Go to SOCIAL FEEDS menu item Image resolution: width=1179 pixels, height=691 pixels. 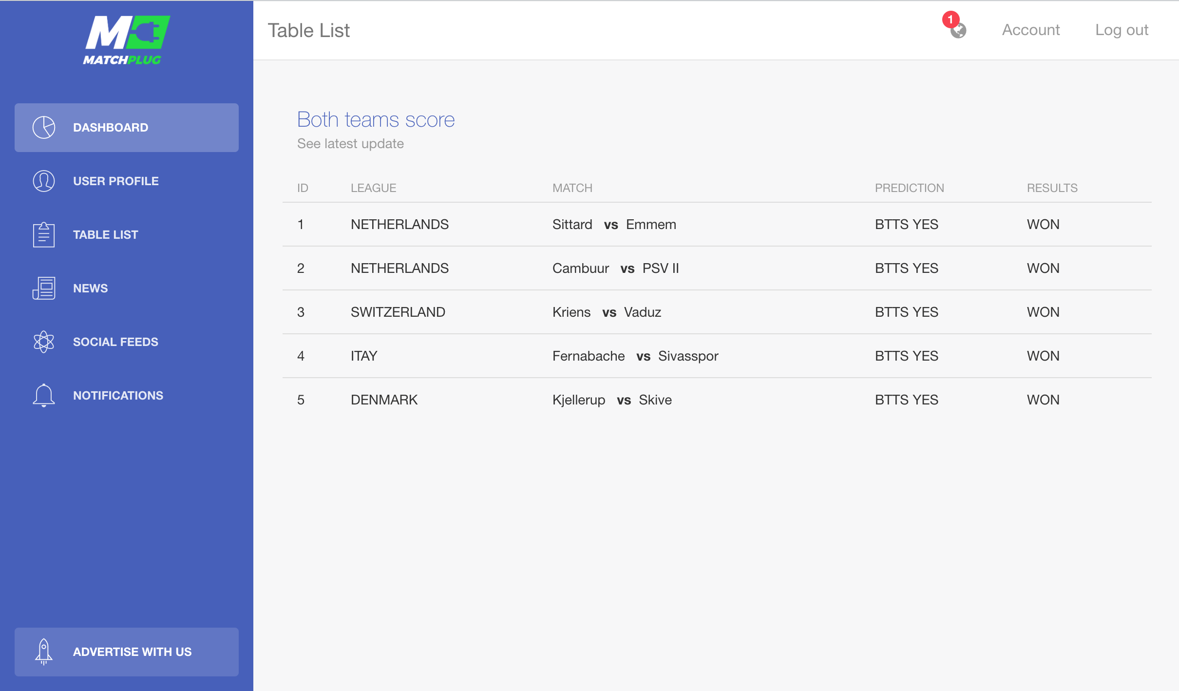pyautogui.click(x=115, y=342)
